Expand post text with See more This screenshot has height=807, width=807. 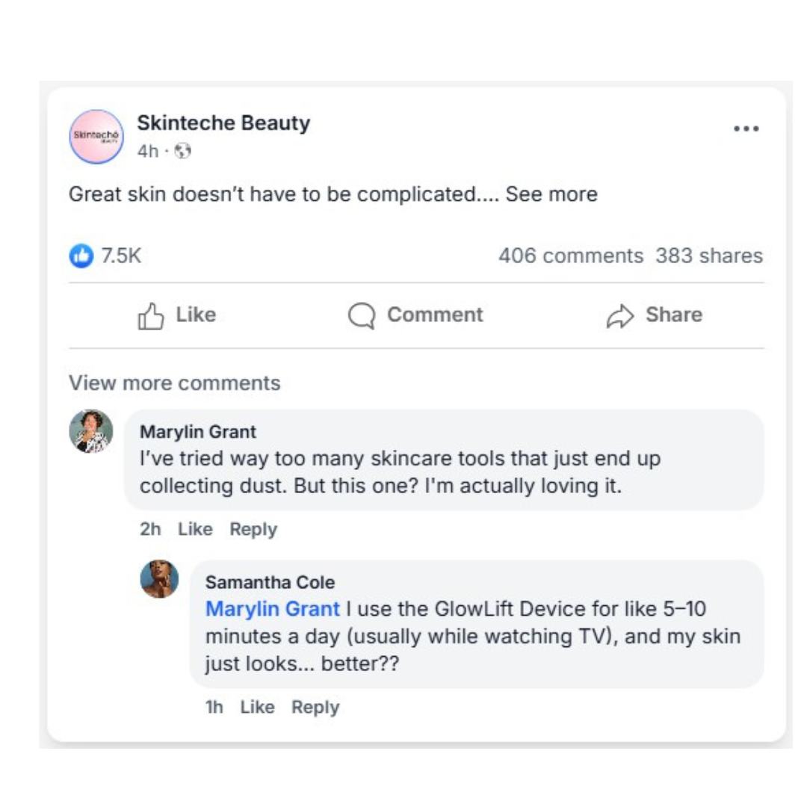551,194
